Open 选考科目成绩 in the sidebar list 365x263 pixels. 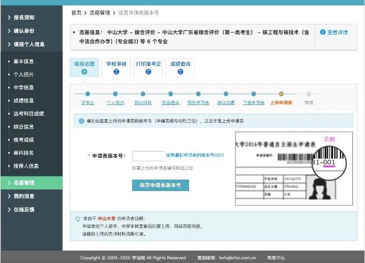tap(29, 114)
